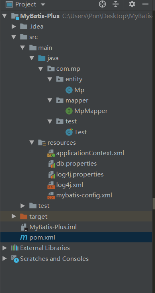155x293 pixels.
Task: Click the Maven pom.xml icon
Action: 24,238
